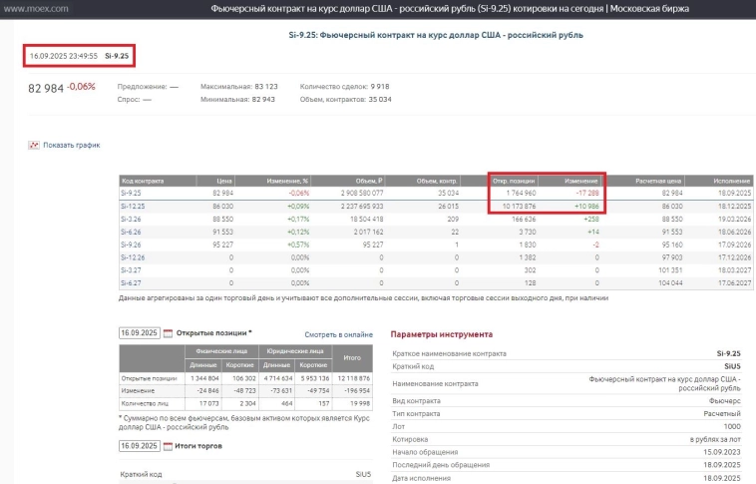The image size is (756, 484).
Task: Click the chart icon beside Показать график
Action: tap(34, 145)
